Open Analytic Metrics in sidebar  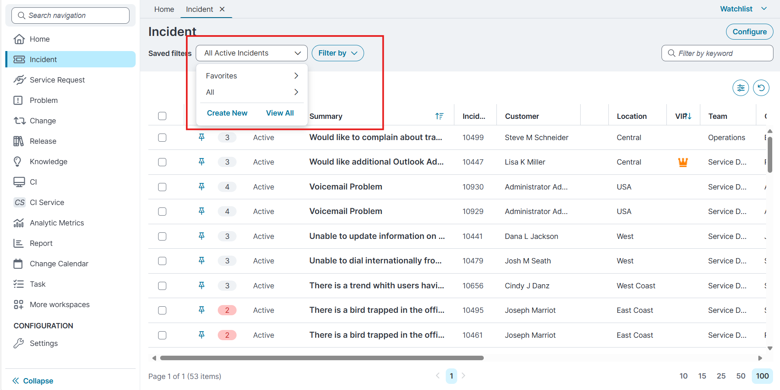coord(57,223)
